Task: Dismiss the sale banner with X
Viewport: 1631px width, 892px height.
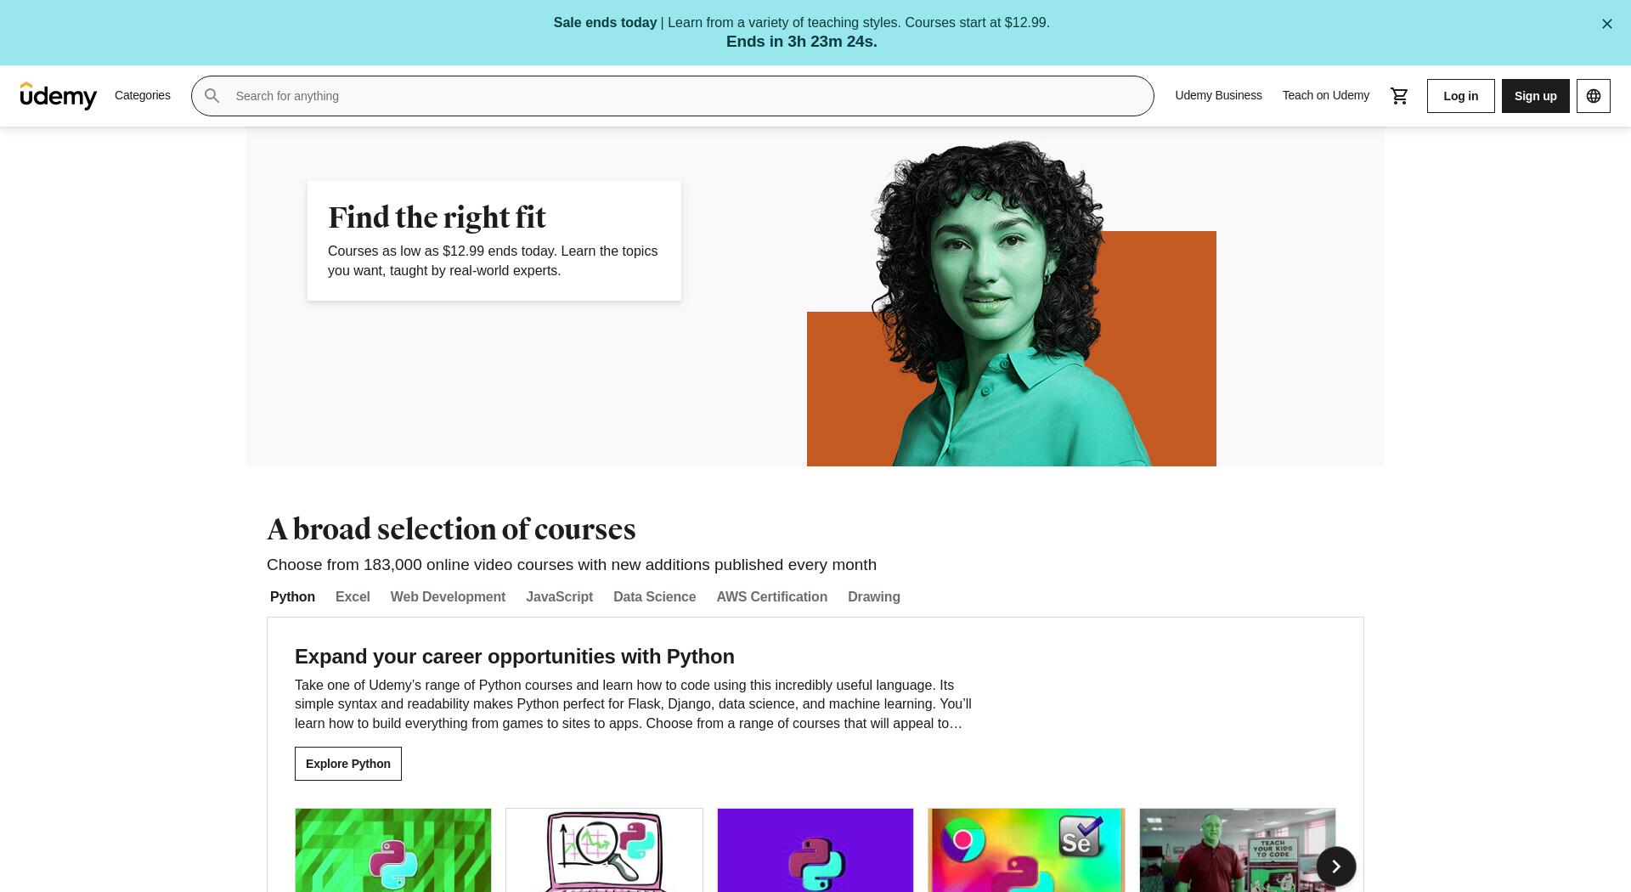Action: pos(1606,24)
